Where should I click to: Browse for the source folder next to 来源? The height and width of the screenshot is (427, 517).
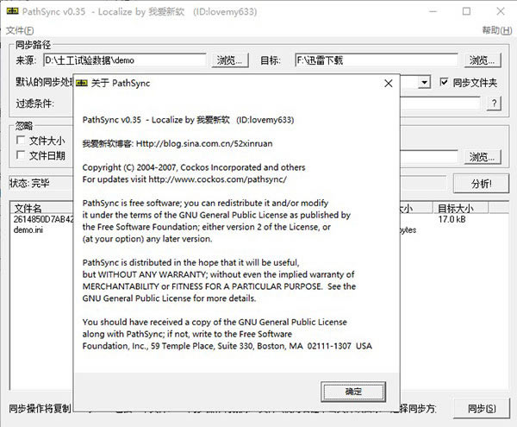pyautogui.click(x=229, y=60)
